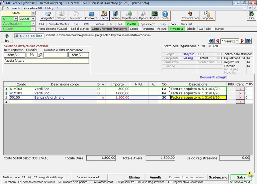Expand the GB999 company dropdown
Screen dimensions: 257x184
click(33, 13)
